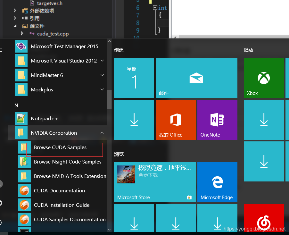289x235 pixels.
Task: Open the OneNote tile
Action: 217,120
